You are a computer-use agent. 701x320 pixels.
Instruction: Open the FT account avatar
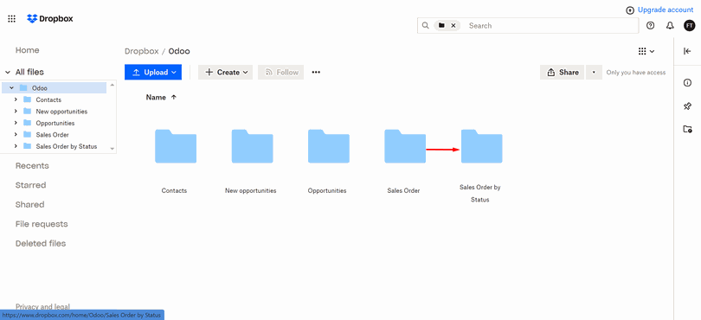[690, 25]
